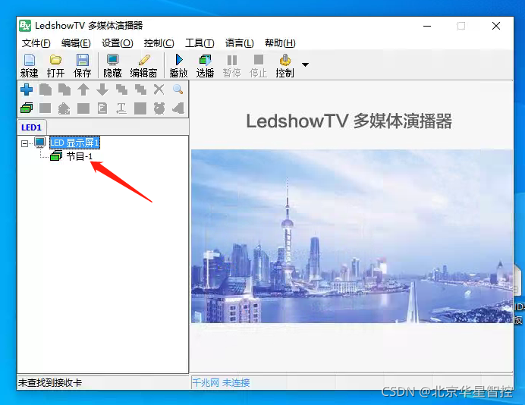Open the 语言(L) menu
525x405 pixels.
pos(240,43)
